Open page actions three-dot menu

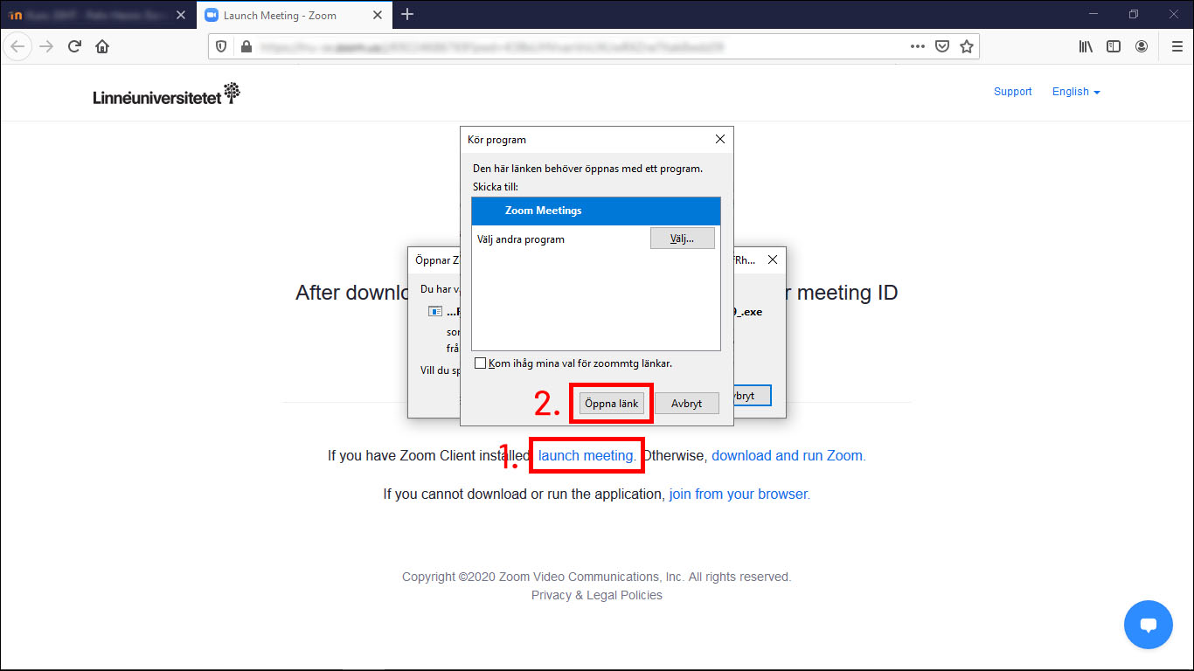917,46
